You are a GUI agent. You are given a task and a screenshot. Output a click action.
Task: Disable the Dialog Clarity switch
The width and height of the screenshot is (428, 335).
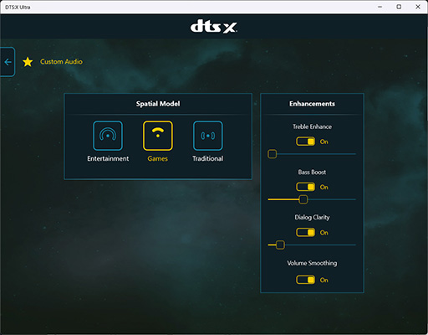click(x=305, y=232)
